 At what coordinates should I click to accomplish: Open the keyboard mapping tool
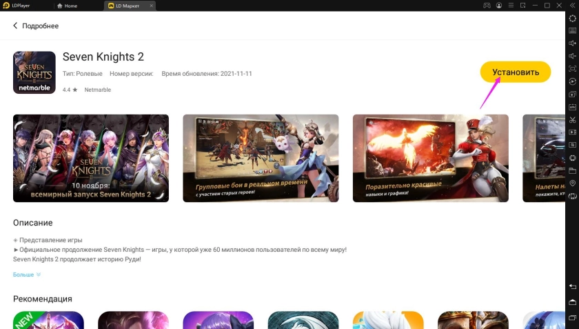572,30
